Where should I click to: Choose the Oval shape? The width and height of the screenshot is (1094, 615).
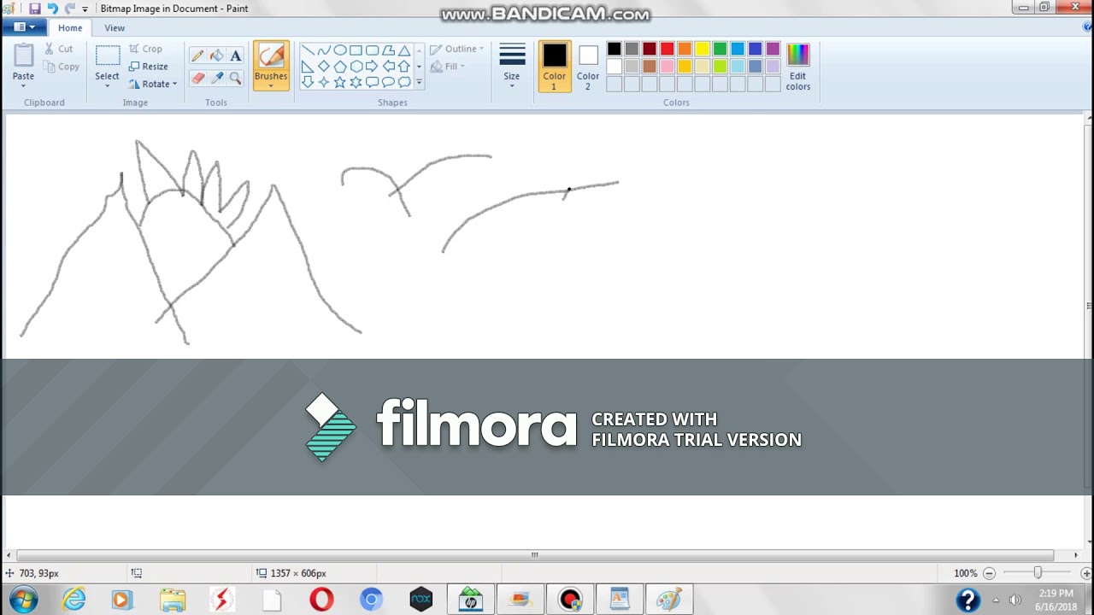pos(340,50)
